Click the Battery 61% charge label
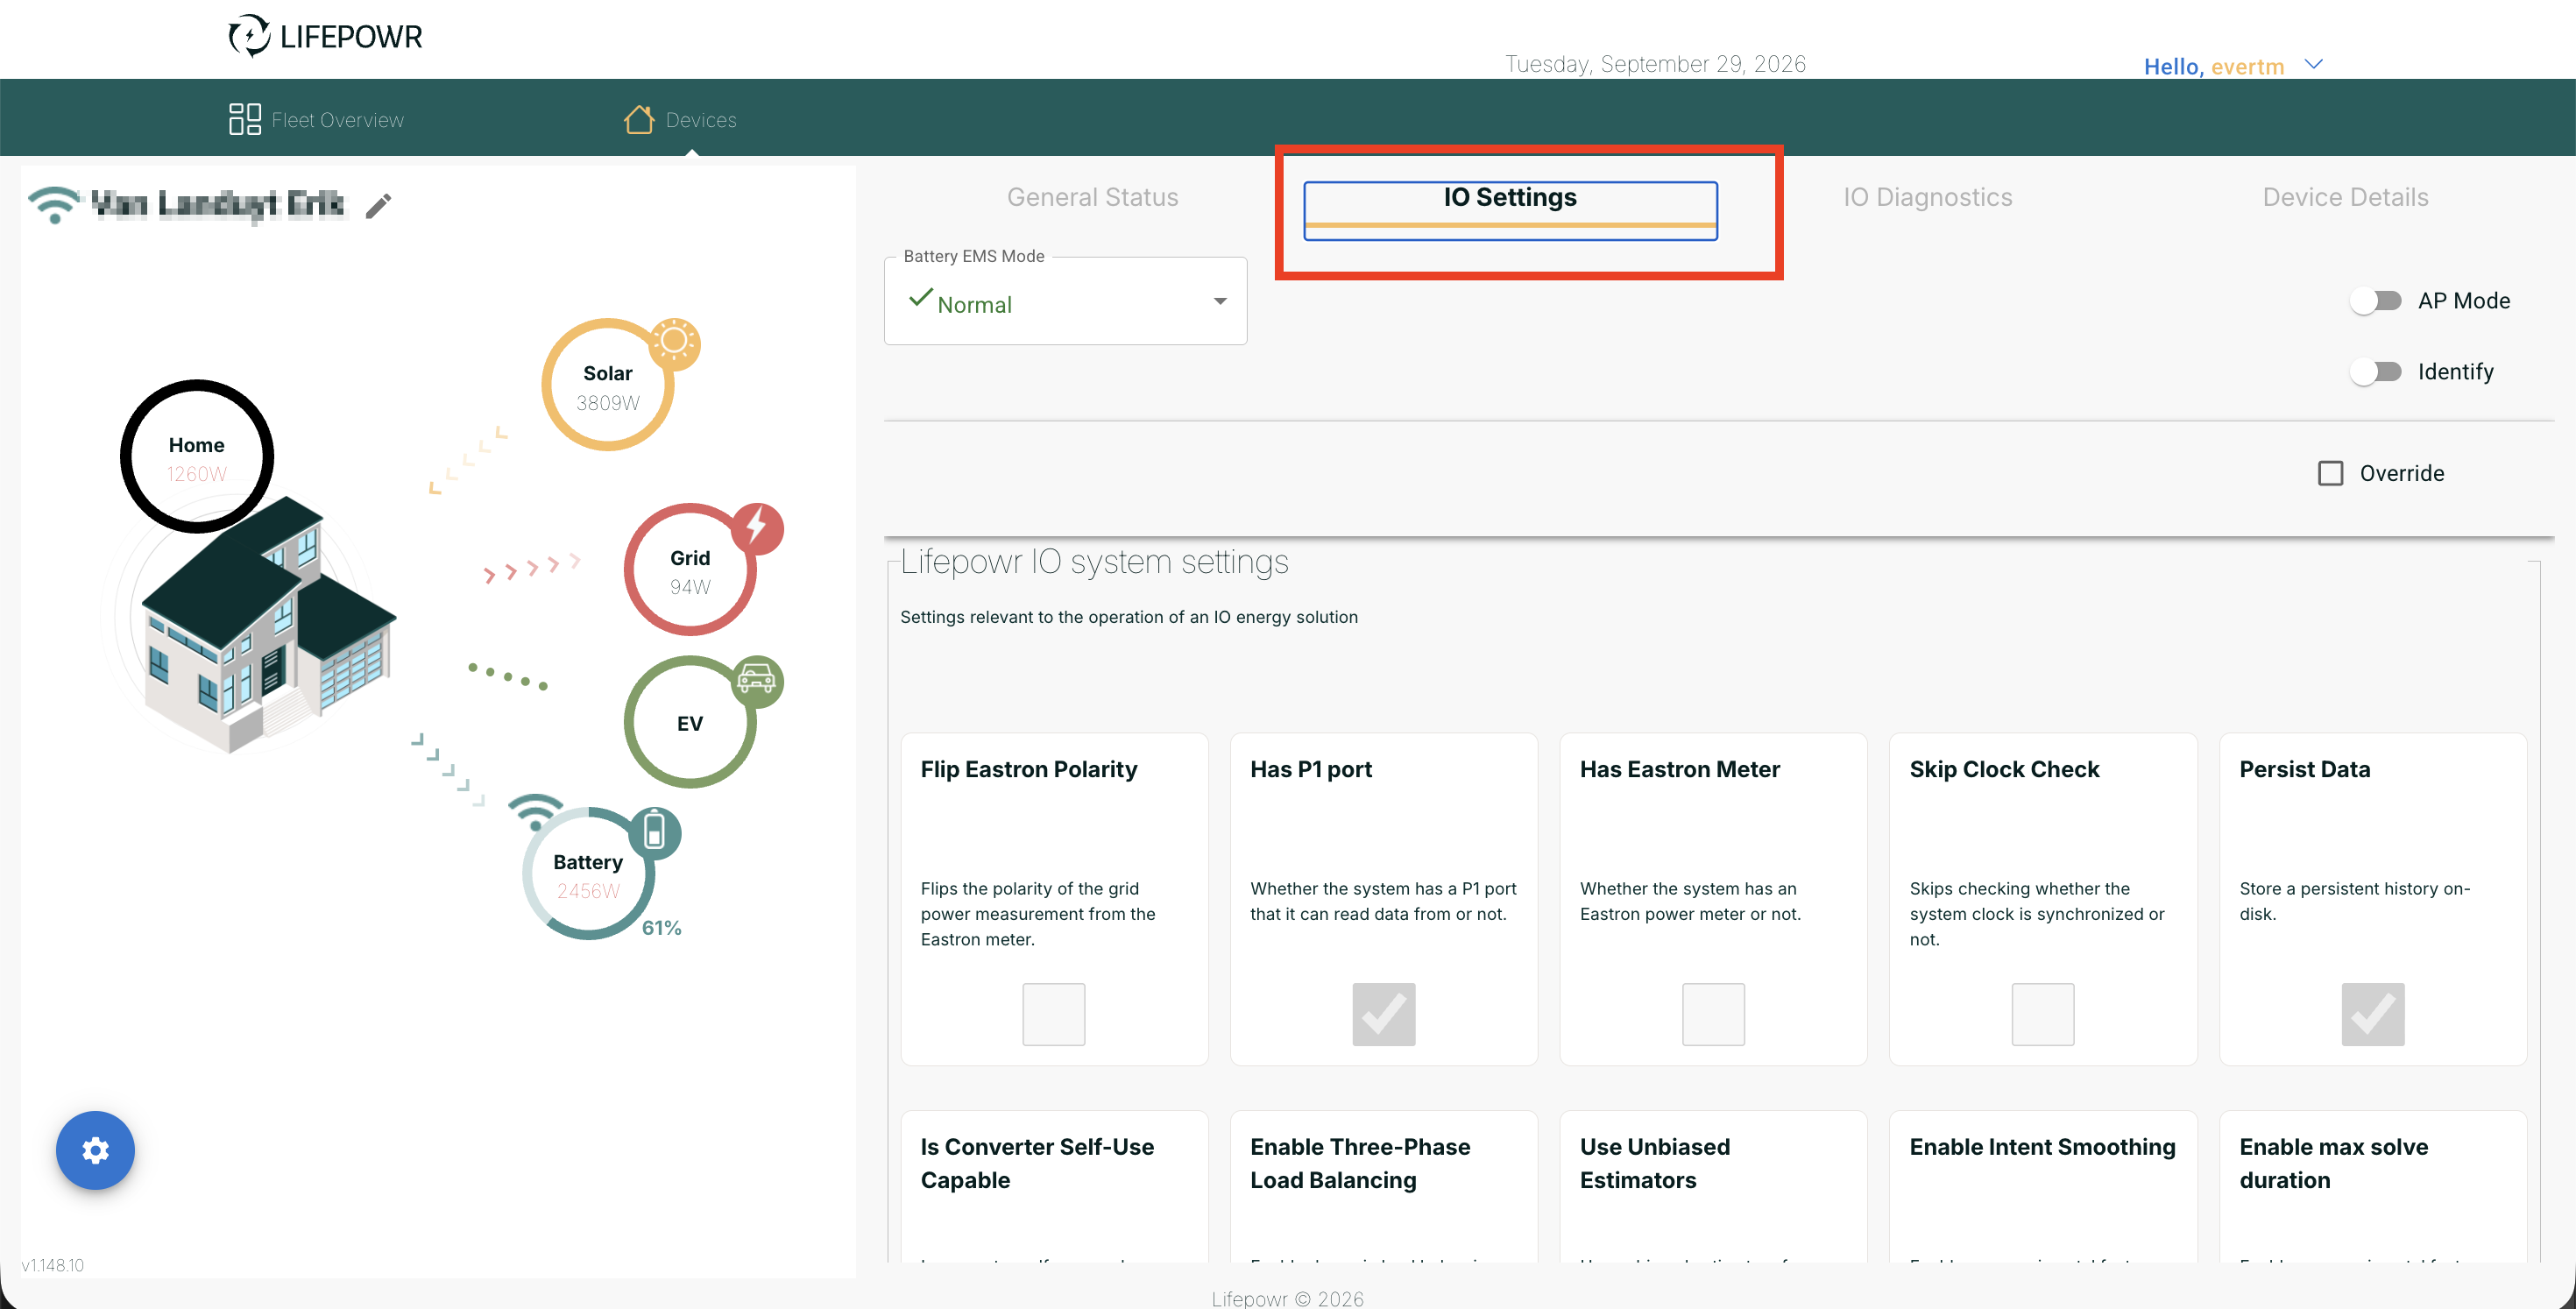2576x1309 pixels. click(661, 928)
